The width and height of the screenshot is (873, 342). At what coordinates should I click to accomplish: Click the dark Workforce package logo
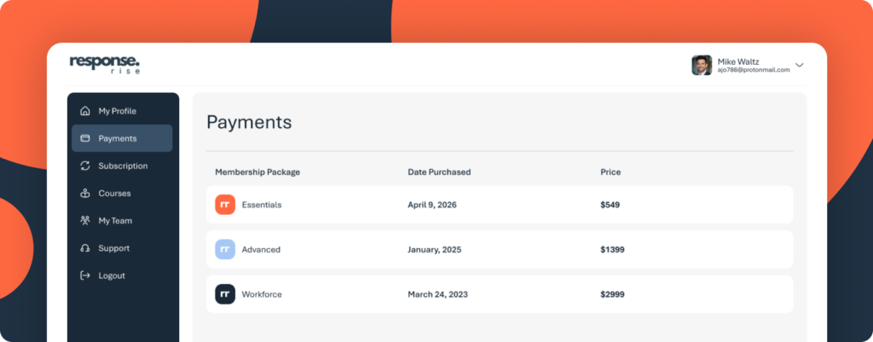point(225,294)
